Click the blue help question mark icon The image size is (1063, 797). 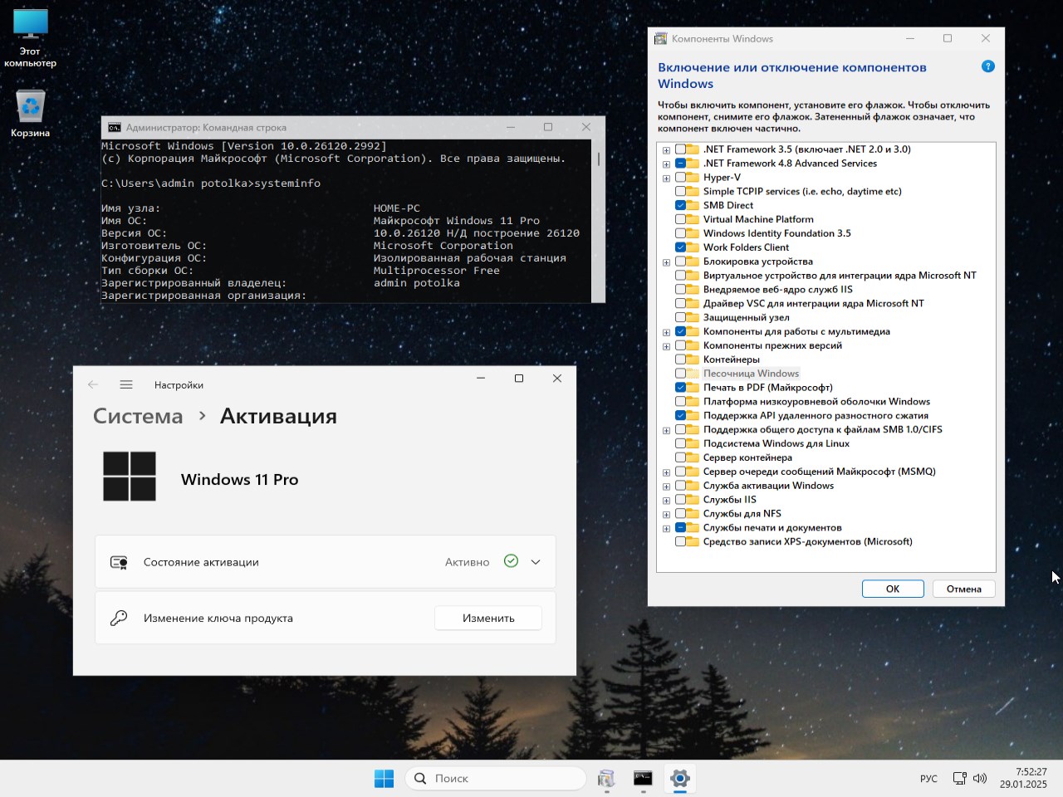coord(987,66)
